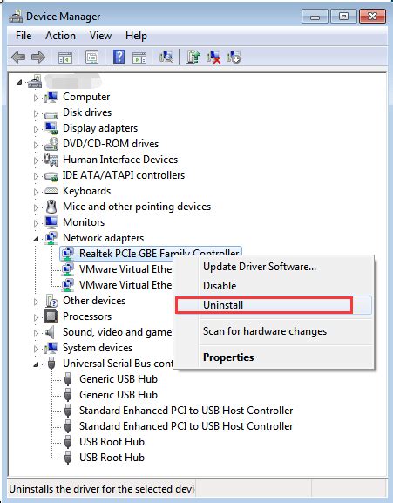393x503 pixels.
Task: Click the Show/Hide Console Tree toolbar icon
Action: [65, 58]
